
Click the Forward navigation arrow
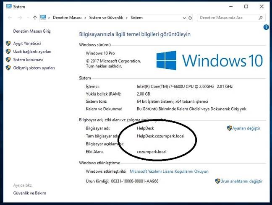point(20,18)
